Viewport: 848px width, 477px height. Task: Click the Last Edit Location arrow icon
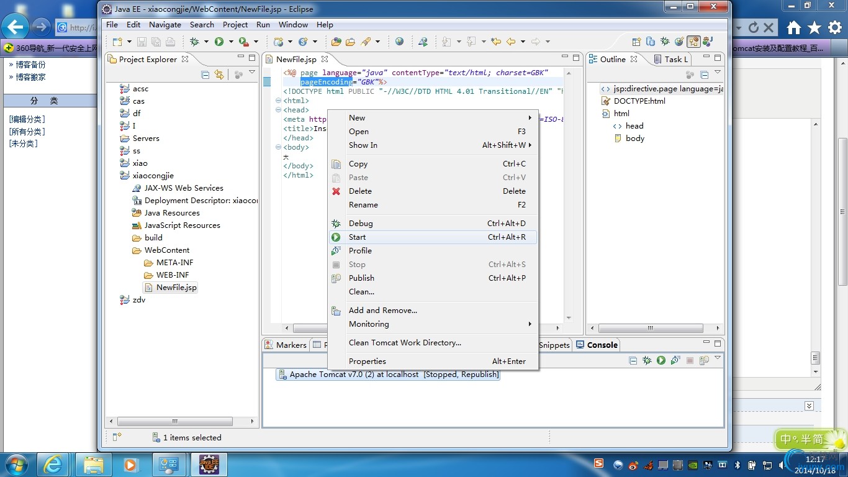[x=496, y=42]
